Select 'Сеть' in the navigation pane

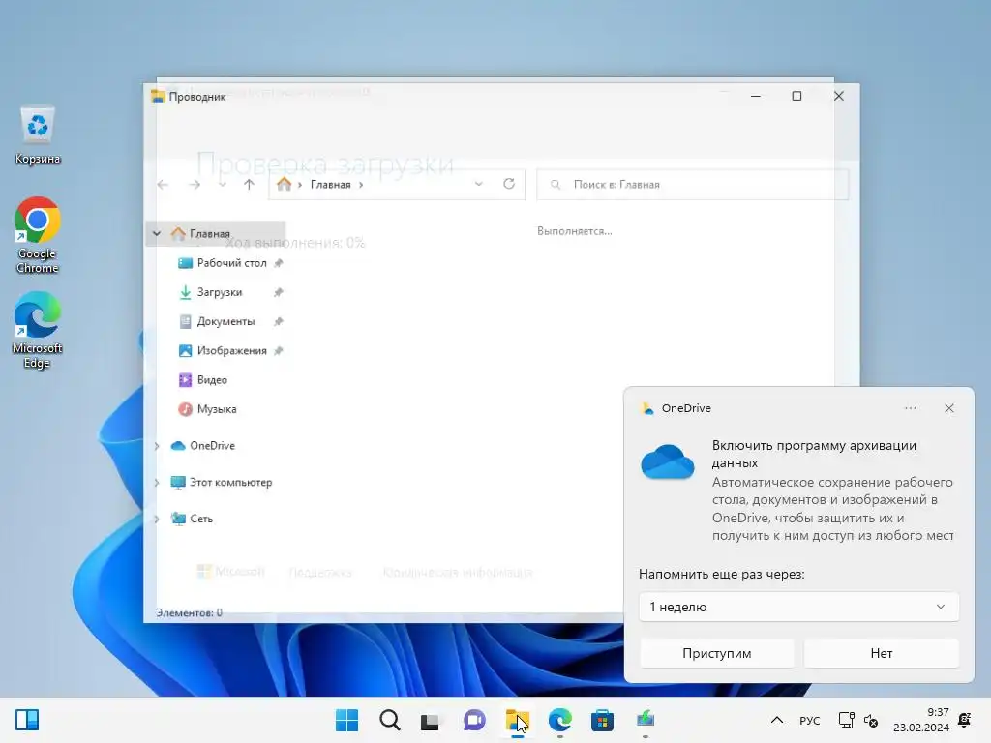[x=201, y=519]
